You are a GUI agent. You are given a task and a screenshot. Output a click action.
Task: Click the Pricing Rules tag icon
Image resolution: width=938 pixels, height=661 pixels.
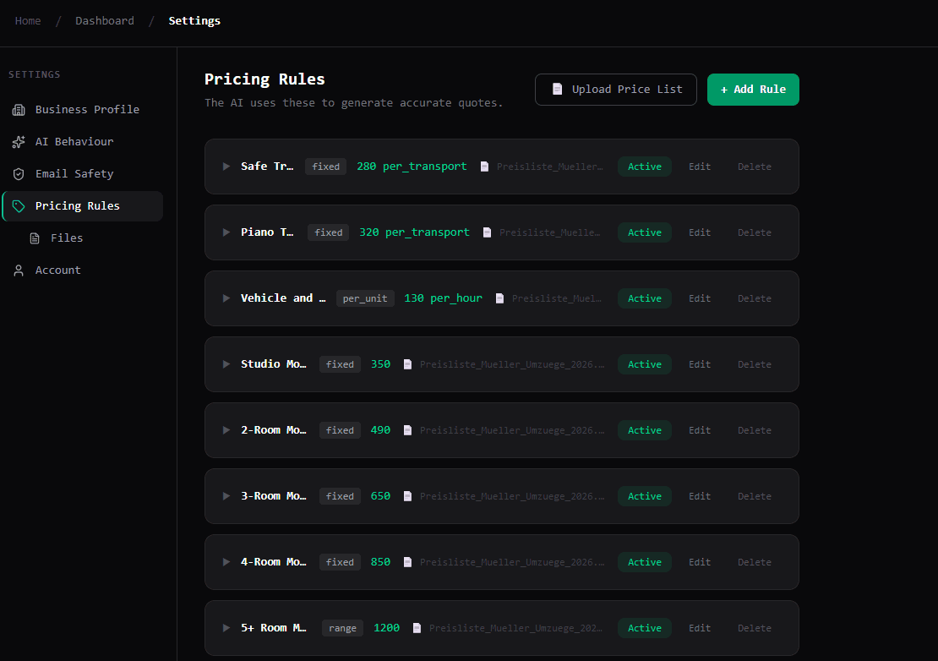click(x=19, y=206)
